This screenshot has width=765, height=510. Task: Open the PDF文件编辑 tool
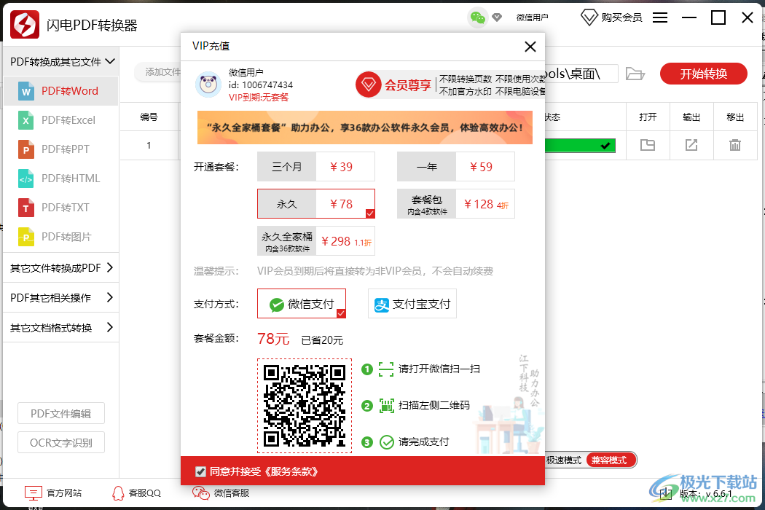pos(61,413)
